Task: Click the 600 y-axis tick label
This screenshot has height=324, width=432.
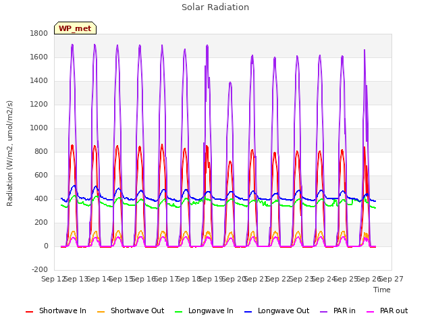Action: (41, 175)
